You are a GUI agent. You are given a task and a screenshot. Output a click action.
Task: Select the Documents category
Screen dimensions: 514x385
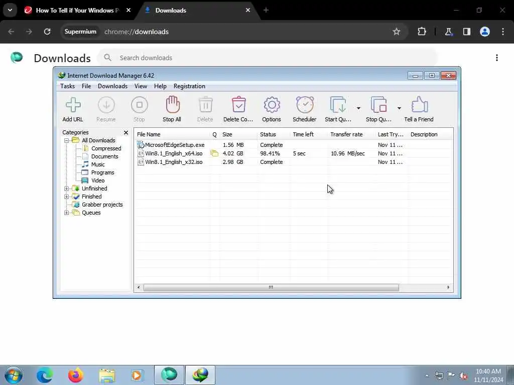click(x=104, y=156)
